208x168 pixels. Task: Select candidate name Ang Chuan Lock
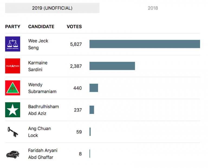[x=39, y=132]
